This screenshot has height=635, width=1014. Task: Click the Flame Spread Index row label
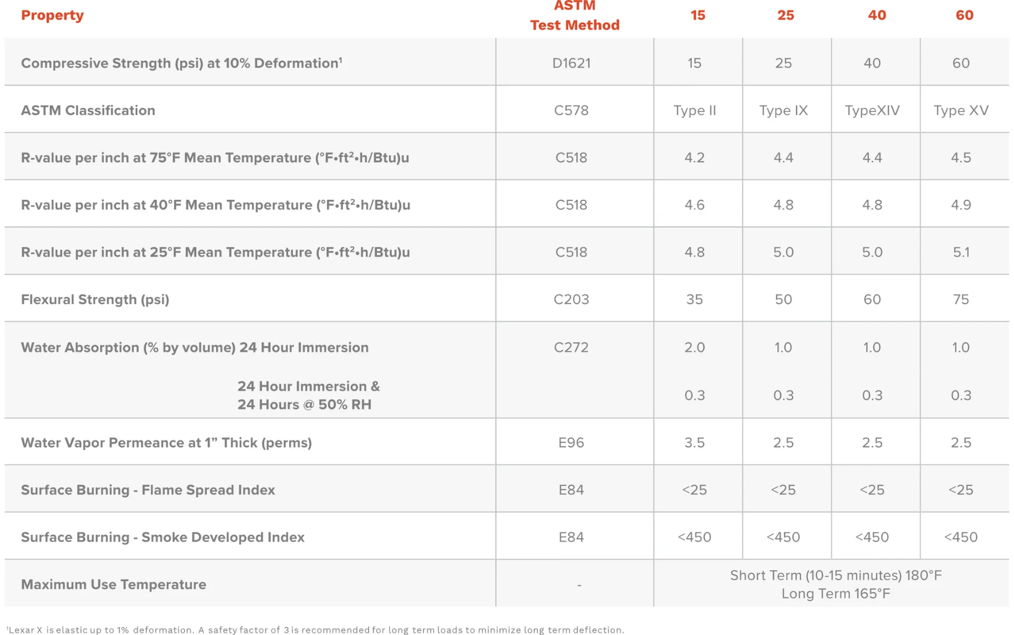tap(148, 490)
